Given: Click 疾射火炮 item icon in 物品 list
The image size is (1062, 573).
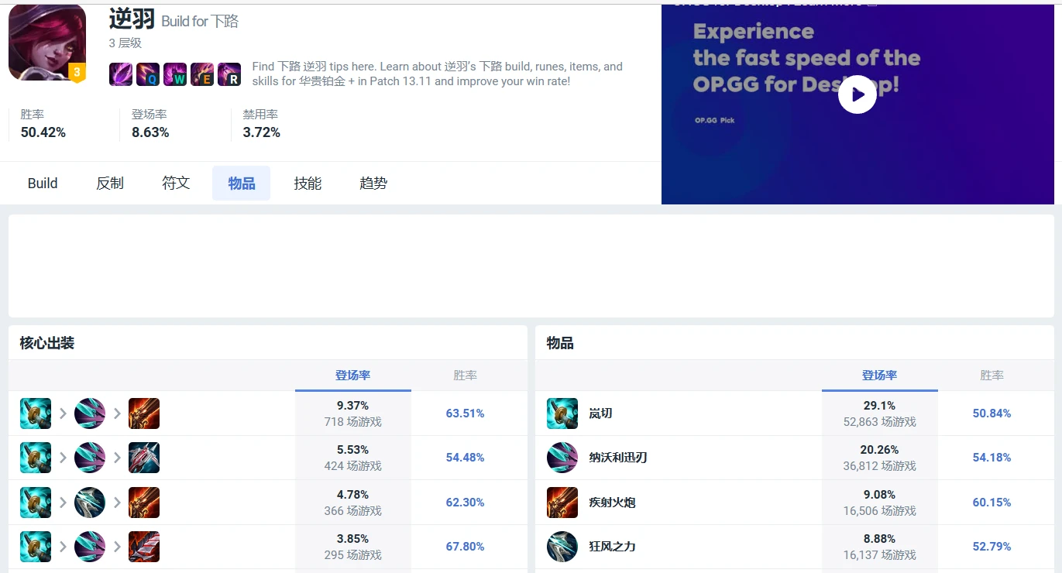Looking at the screenshot, I should point(562,503).
